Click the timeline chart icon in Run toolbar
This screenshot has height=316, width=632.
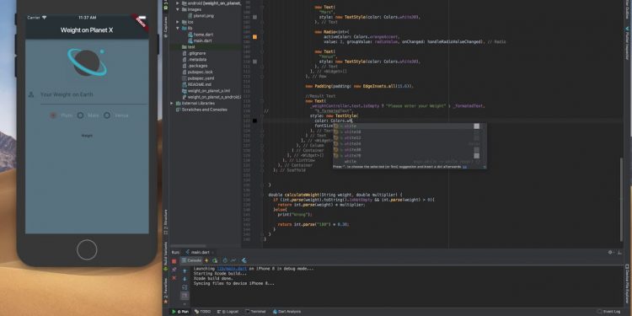click(233, 260)
